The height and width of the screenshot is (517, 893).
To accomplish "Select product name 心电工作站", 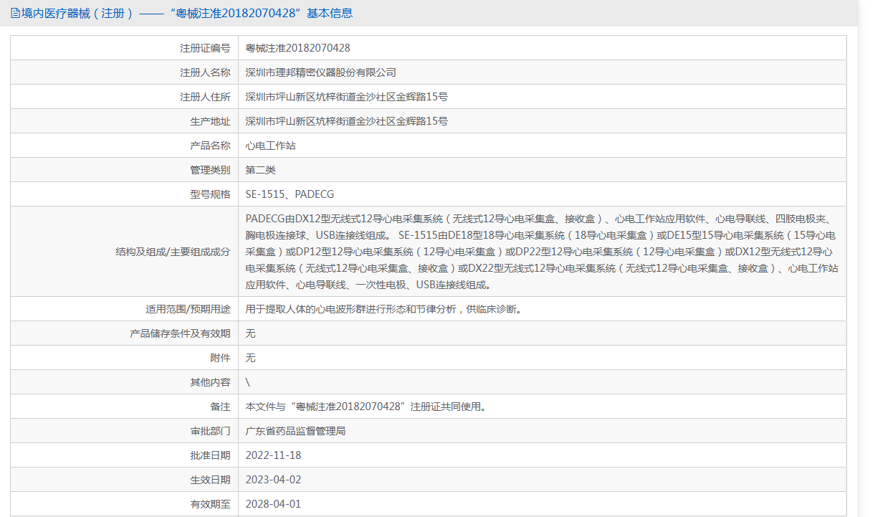I will click(x=270, y=146).
